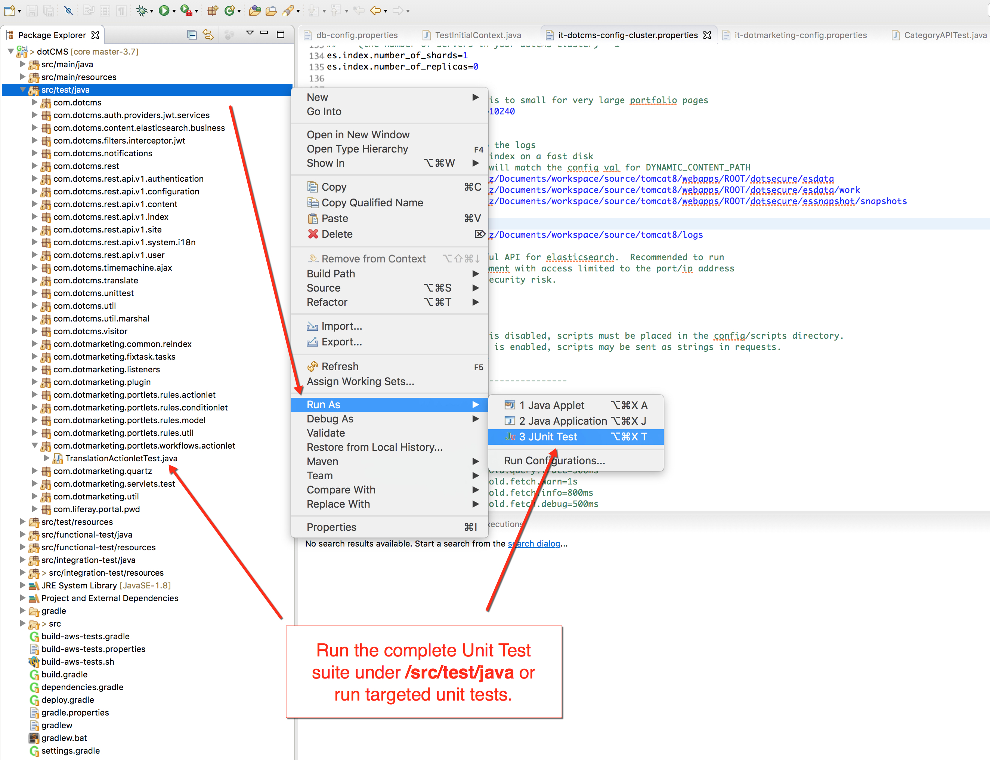Viewport: 990px width, 760px height.
Task: Expand the JRE System Library node
Action: [x=22, y=585]
